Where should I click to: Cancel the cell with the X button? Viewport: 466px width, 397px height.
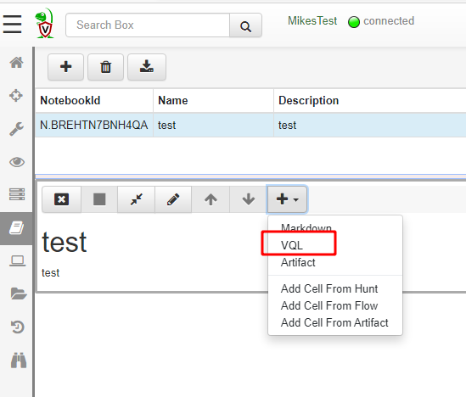click(61, 199)
